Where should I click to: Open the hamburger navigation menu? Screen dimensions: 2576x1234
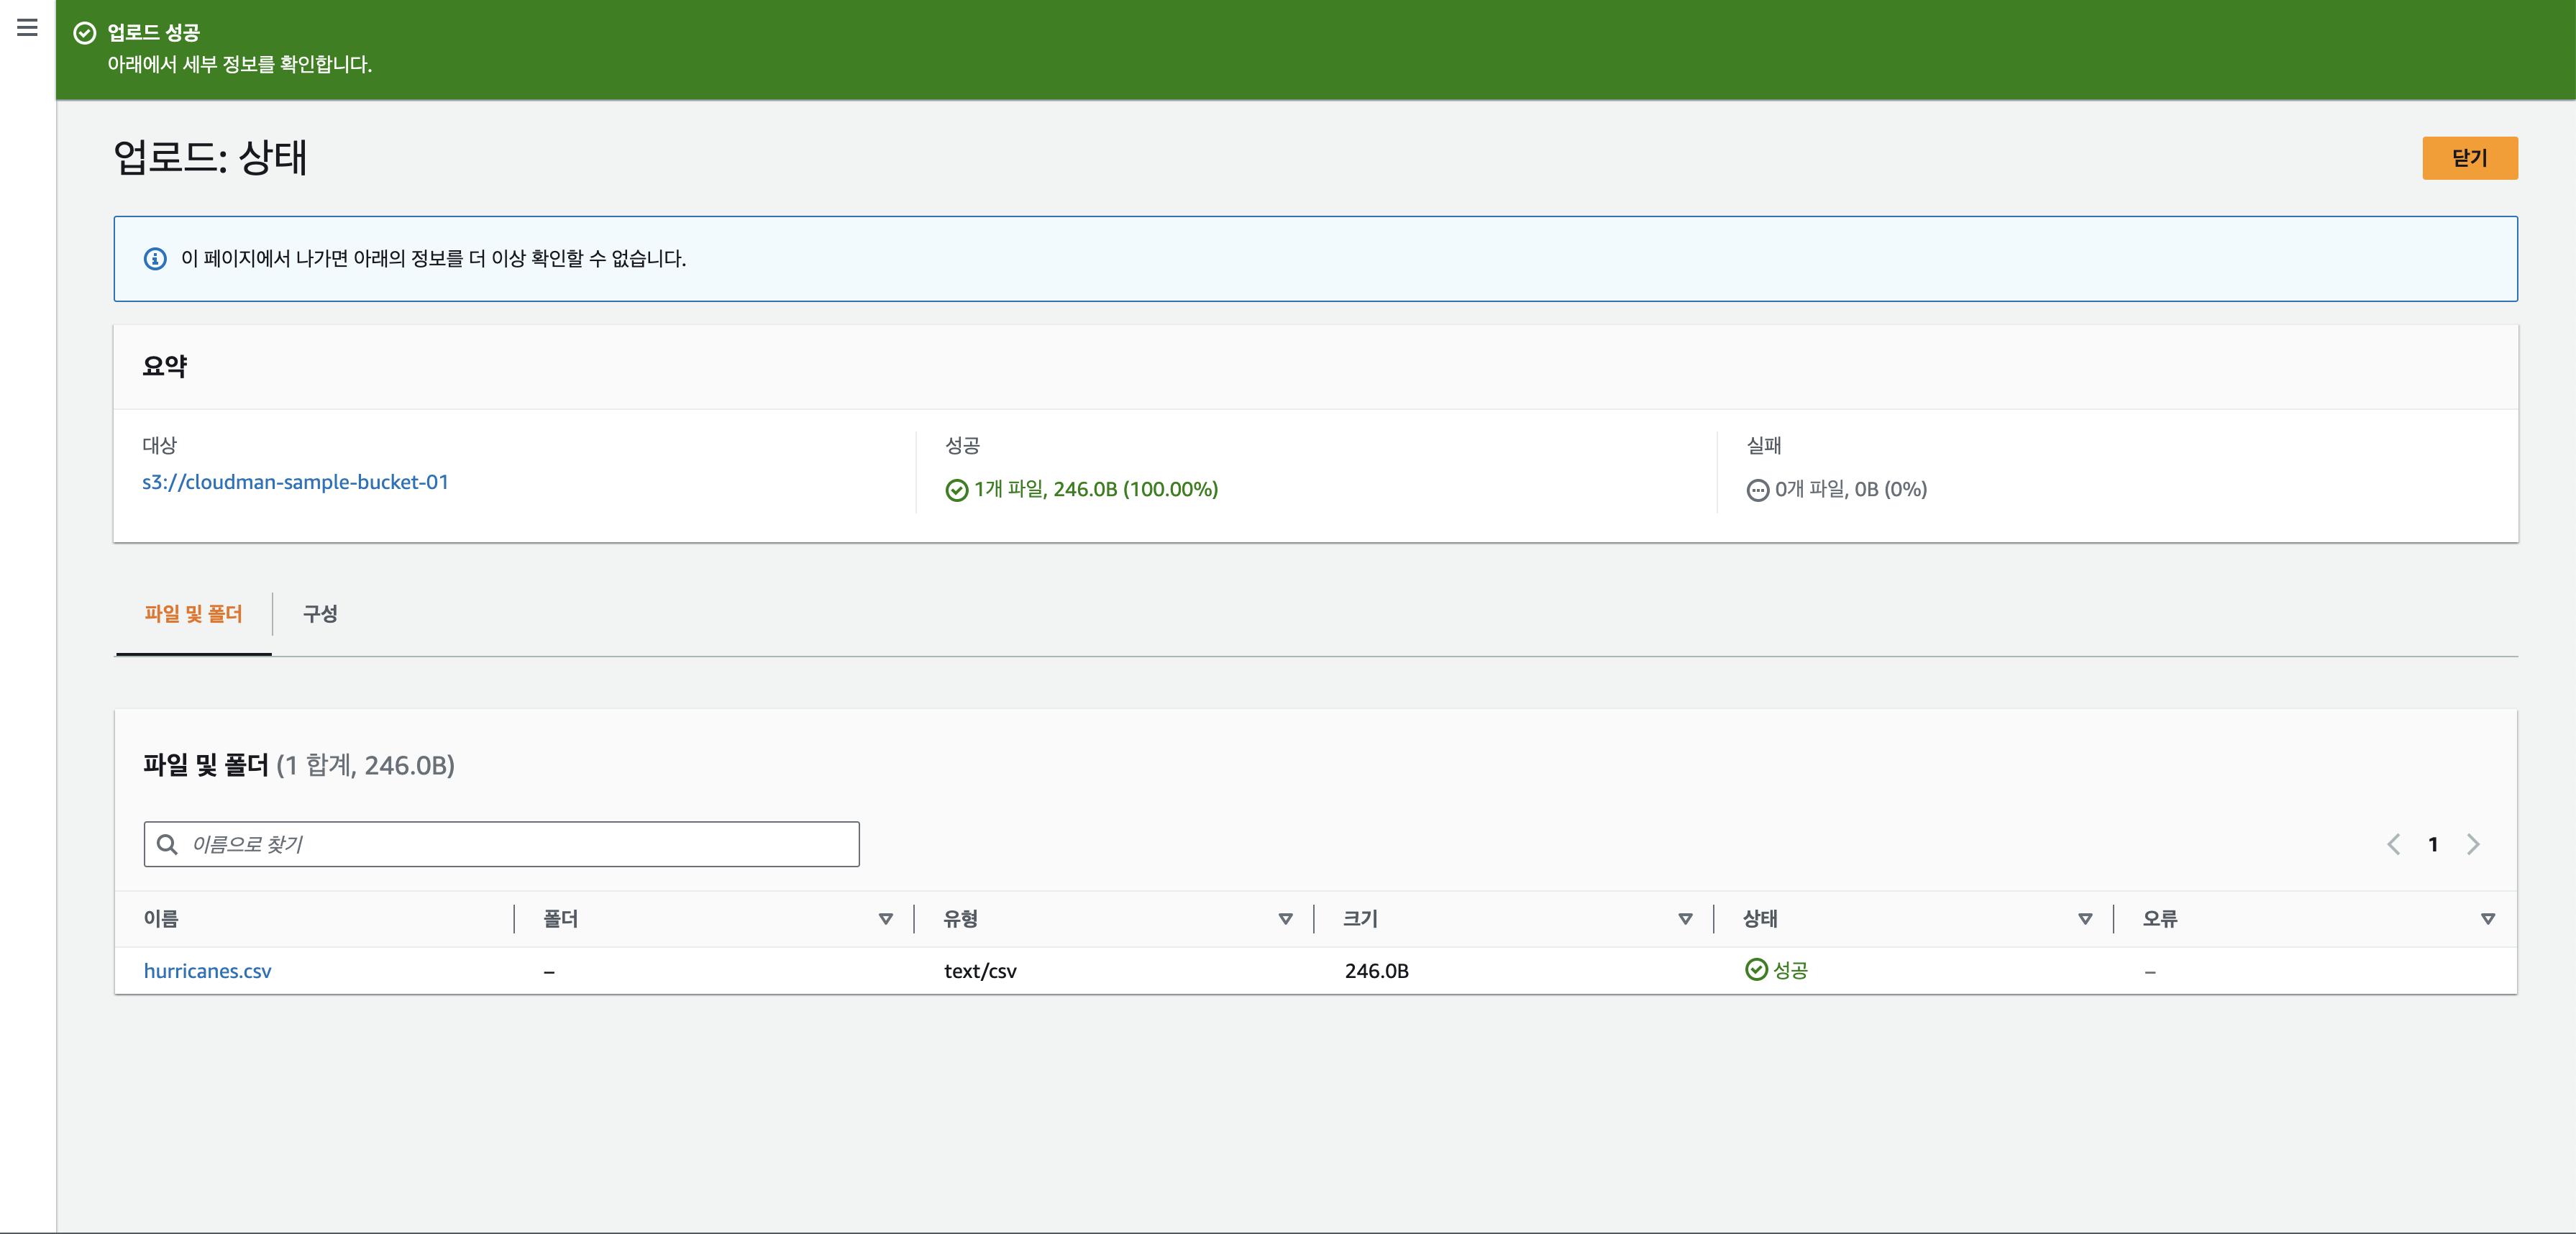(27, 28)
